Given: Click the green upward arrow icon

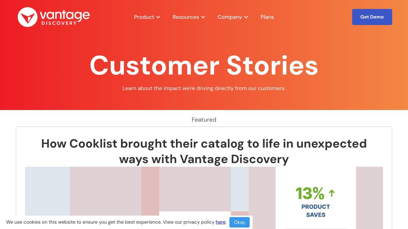Looking at the screenshot, I should pyautogui.click(x=332, y=193).
